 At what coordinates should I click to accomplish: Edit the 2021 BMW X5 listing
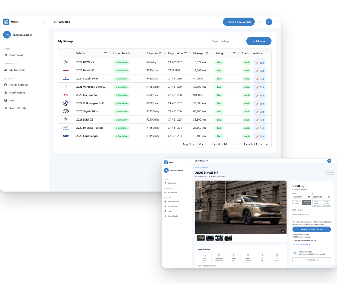pyautogui.click(x=260, y=120)
